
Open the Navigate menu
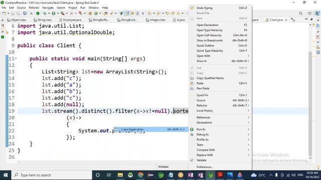[x=48, y=8]
